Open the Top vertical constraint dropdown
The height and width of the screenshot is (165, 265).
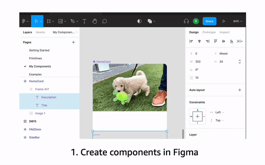click(220, 121)
